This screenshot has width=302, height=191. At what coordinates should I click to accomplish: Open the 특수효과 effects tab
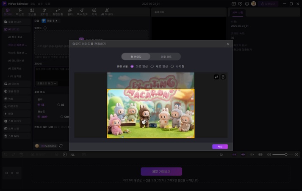82,12
